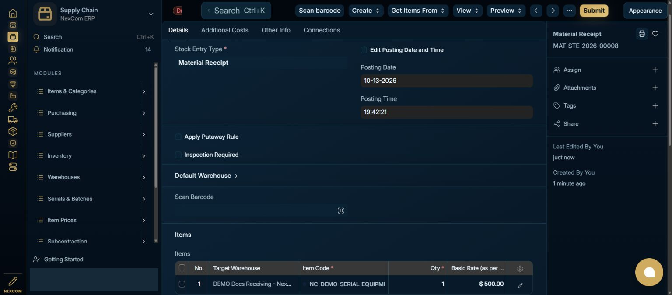672x295 pixels.
Task: Like the document with heart icon
Action: pyautogui.click(x=655, y=34)
